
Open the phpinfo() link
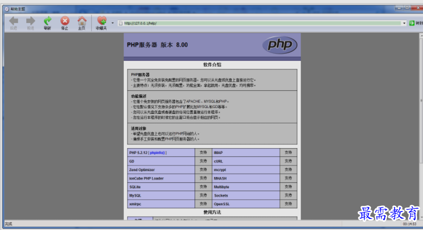pyautogui.click(x=157, y=153)
